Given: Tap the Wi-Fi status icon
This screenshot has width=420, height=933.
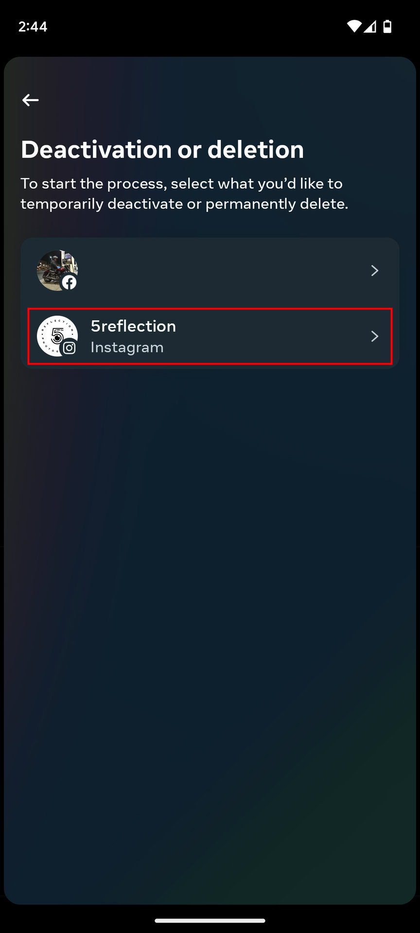Looking at the screenshot, I should click(x=354, y=26).
